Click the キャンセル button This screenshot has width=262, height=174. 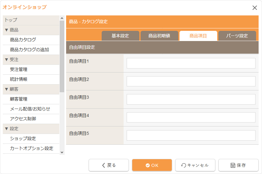coord(195,165)
